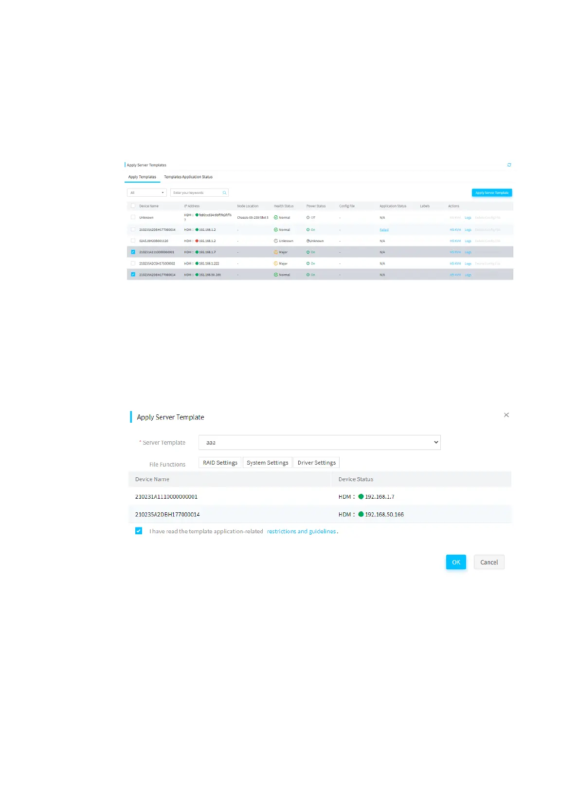The height and width of the screenshot is (787, 579).
Task: Click Major health icon for 192.168.1.222 row
Action: (x=276, y=263)
